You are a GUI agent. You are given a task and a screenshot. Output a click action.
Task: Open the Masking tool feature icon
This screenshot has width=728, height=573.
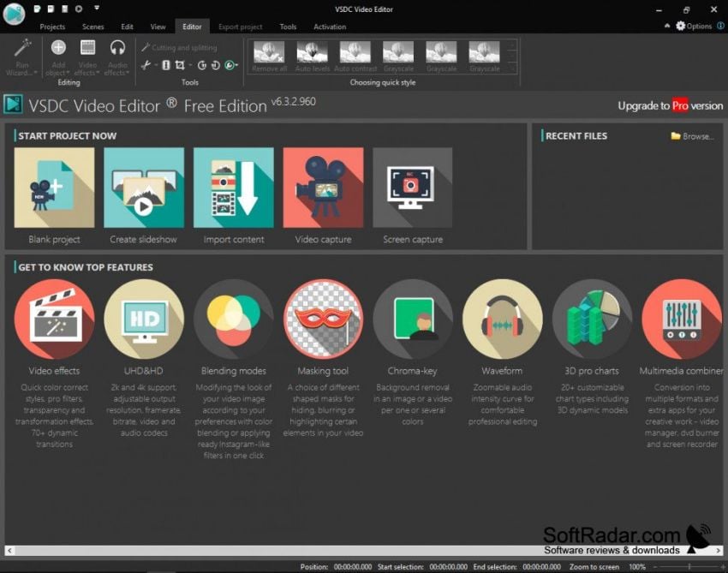[323, 319]
